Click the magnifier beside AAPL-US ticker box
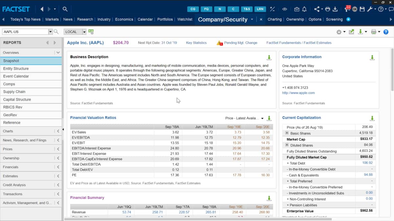 56,32
